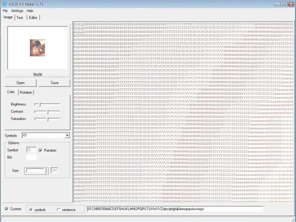
Task: Click the Symbol input field with @
Action: point(31,150)
